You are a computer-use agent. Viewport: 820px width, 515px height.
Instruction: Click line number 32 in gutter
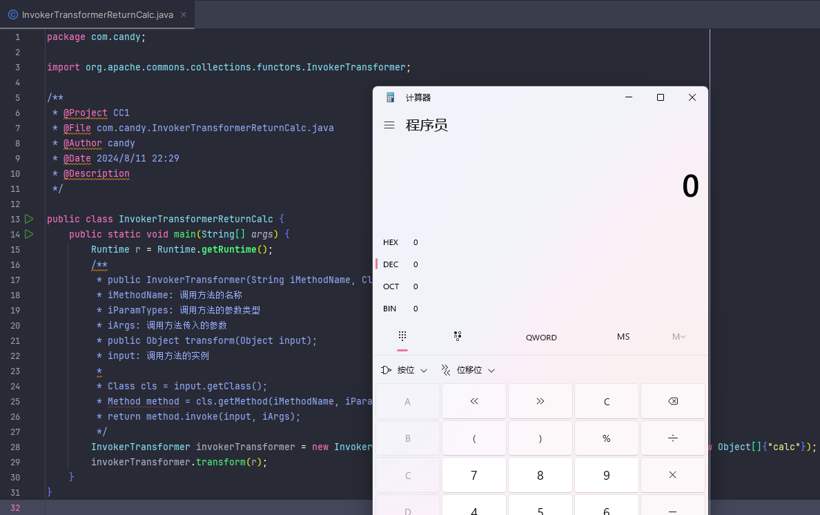tap(15, 507)
